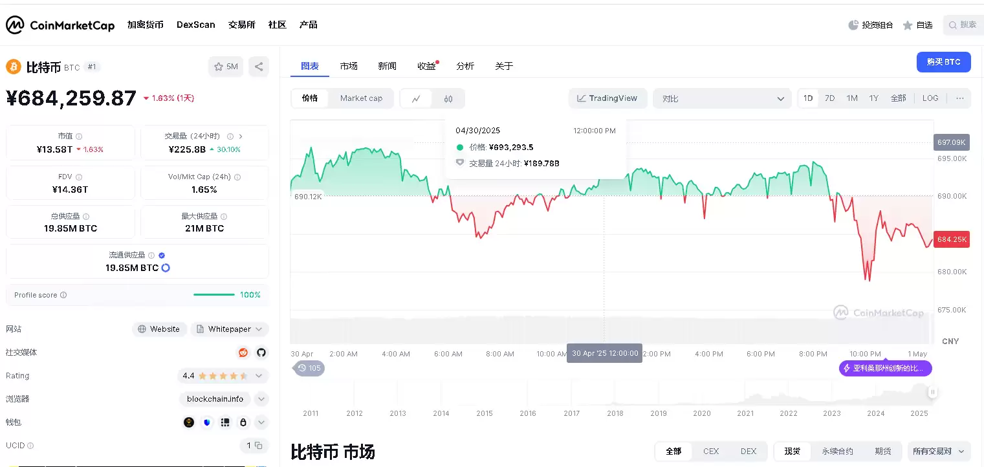Click the first wallet icon in 钱包 row
The image size is (984, 467).
[188, 422]
